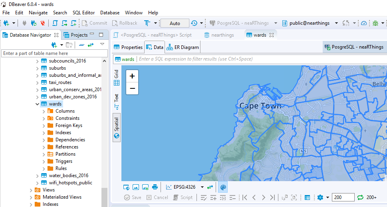
Task: Select the suburbs table in tree
Action: [x=57, y=68]
